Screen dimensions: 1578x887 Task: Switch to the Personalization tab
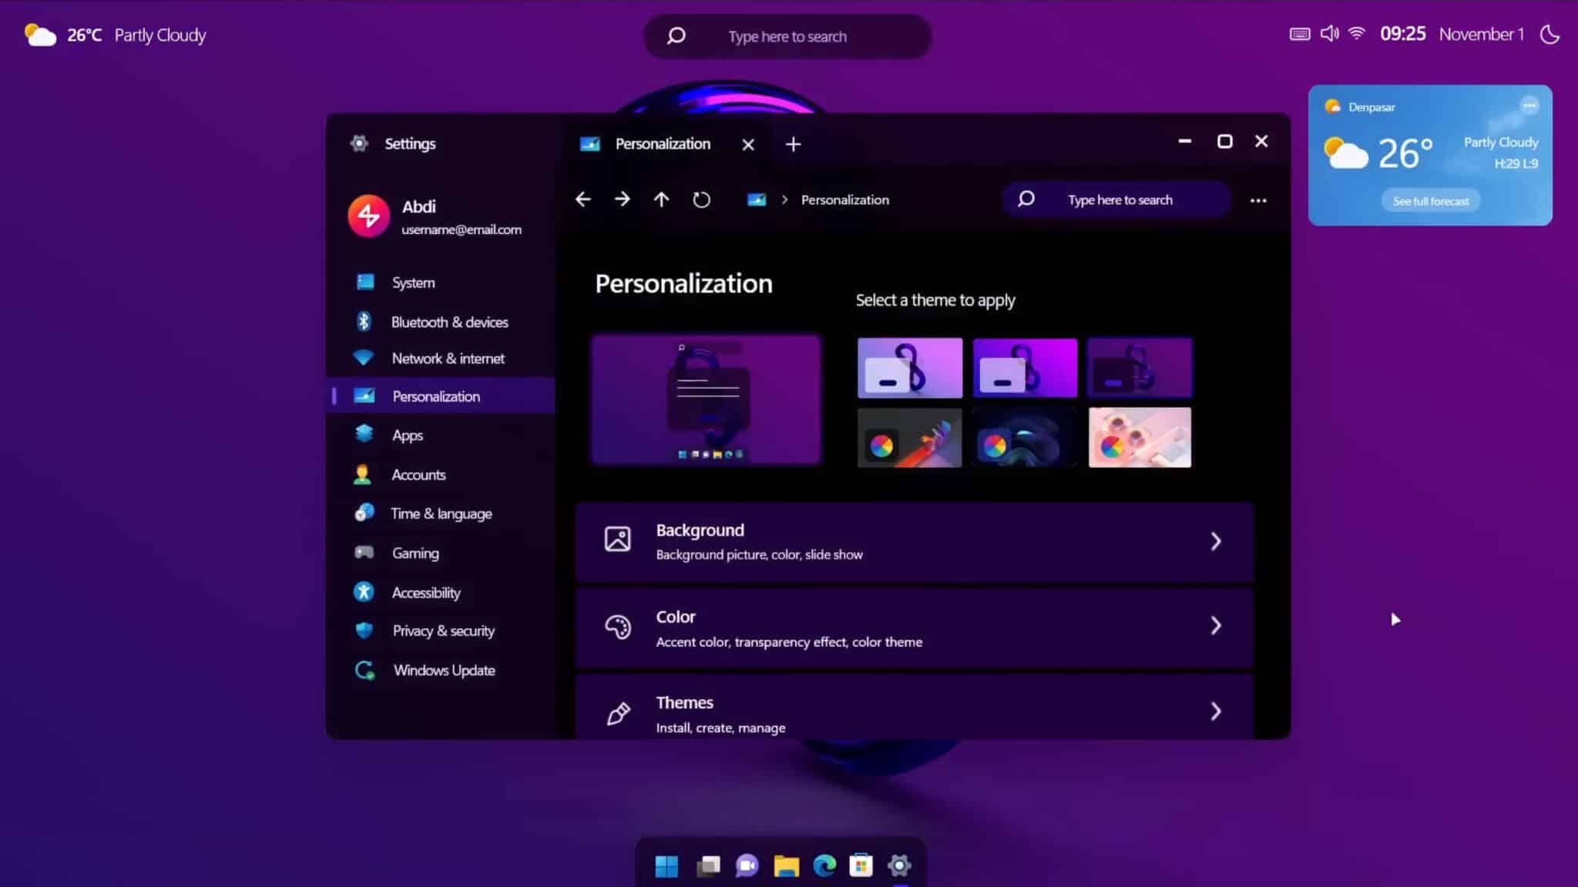pos(662,143)
